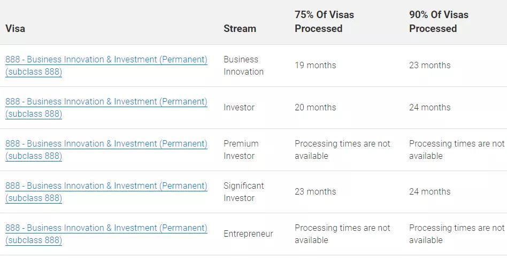Screen dimensions: 507x258
Task: Select the 75% Of Visas Processed header
Action: pos(324,21)
